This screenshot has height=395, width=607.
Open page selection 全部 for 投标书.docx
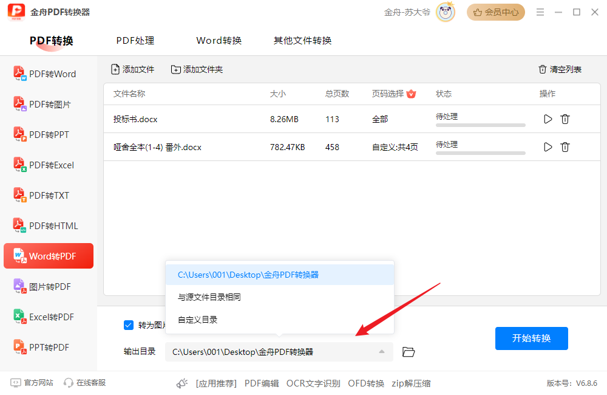(380, 119)
